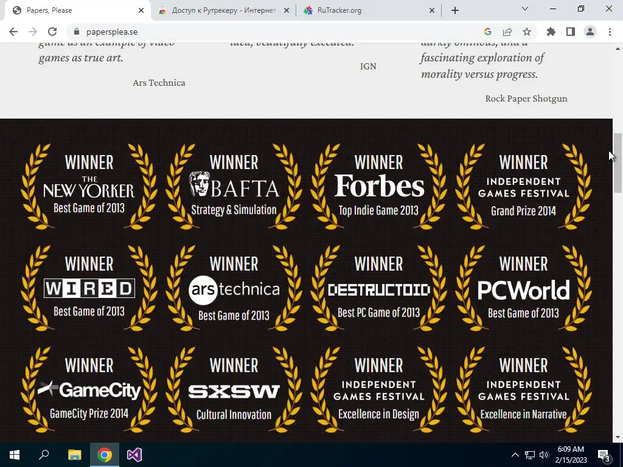Click the IGF Excellence in Design award
The height and width of the screenshot is (467, 623).
(x=378, y=390)
